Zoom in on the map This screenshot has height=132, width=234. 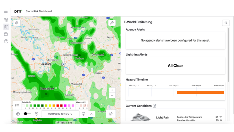click(x=112, y=90)
